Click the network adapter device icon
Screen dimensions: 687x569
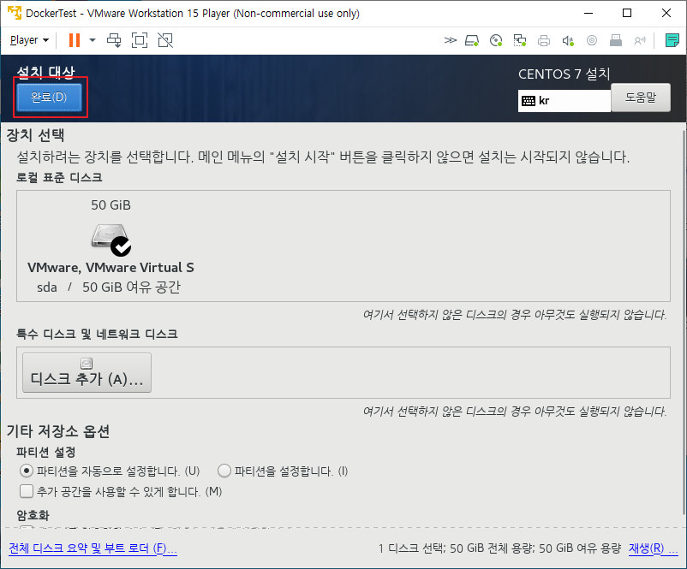pyautogui.click(x=520, y=41)
